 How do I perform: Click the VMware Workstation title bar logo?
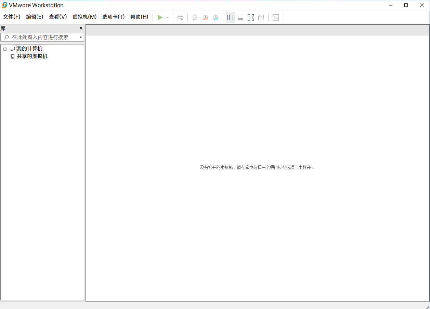[4, 5]
